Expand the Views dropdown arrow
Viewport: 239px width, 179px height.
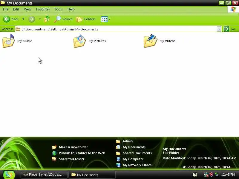click(109, 19)
